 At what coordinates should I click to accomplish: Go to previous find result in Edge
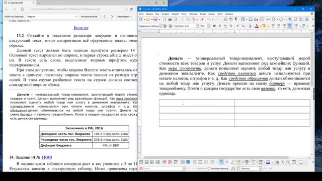pos(105,17)
